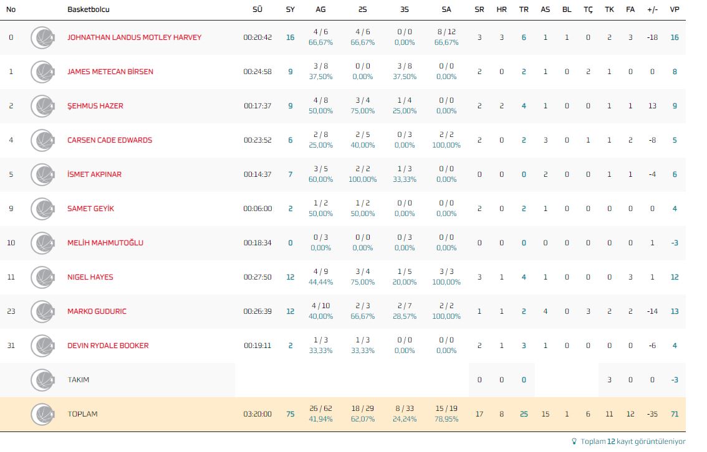Sort players by SÜ minutes column
The height and width of the screenshot is (452, 707).
click(257, 9)
